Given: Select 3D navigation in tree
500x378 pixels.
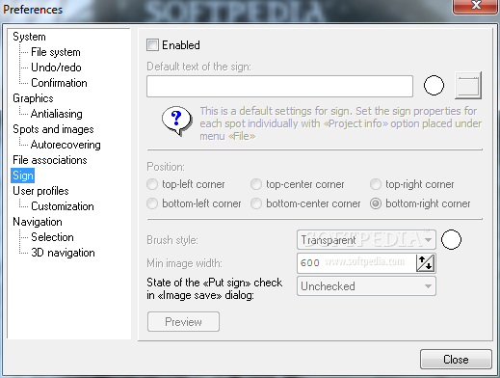Looking at the screenshot, I should (x=63, y=253).
